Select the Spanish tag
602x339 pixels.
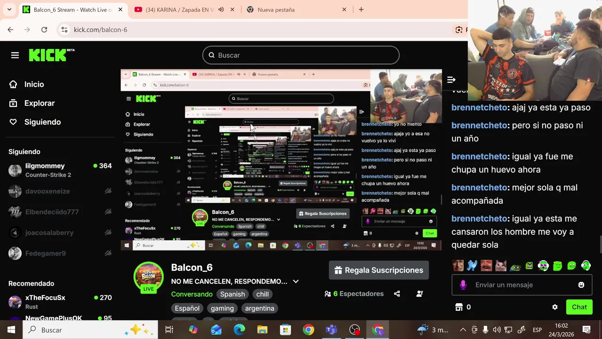coord(232,294)
